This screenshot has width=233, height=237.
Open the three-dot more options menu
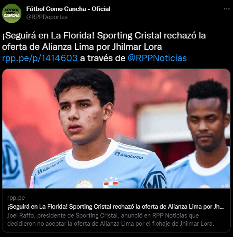227,9
